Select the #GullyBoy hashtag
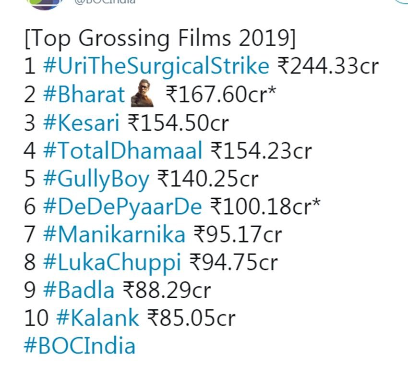The width and height of the screenshot is (408, 365). 96,179
